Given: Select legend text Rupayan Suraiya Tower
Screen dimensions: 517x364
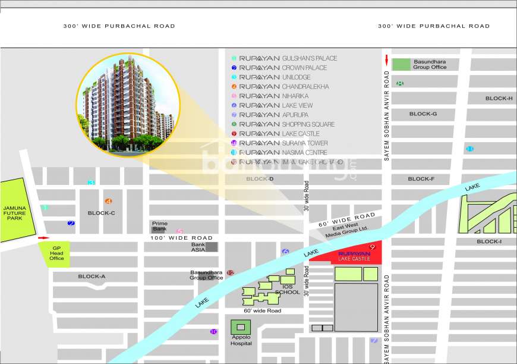Looking at the screenshot, I should tap(283, 143).
